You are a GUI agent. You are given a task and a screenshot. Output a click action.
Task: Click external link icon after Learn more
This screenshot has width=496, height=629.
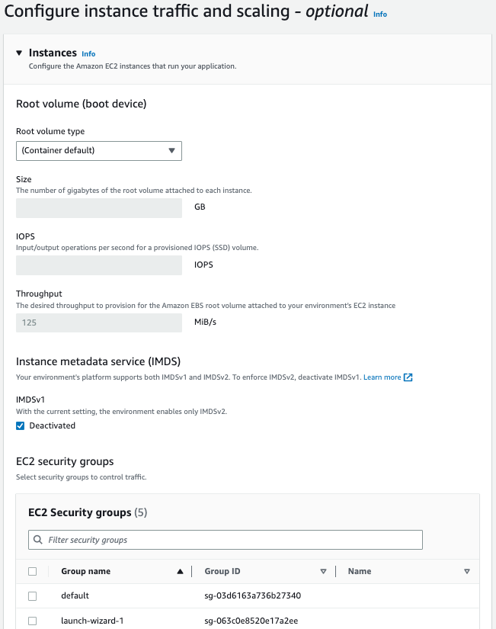click(x=408, y=377)
